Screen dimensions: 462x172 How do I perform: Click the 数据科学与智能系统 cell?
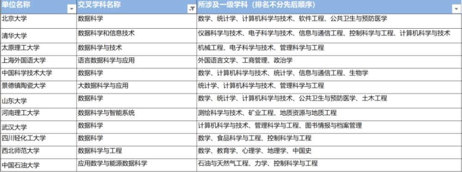pyautogui.click(x=137, y=114)
